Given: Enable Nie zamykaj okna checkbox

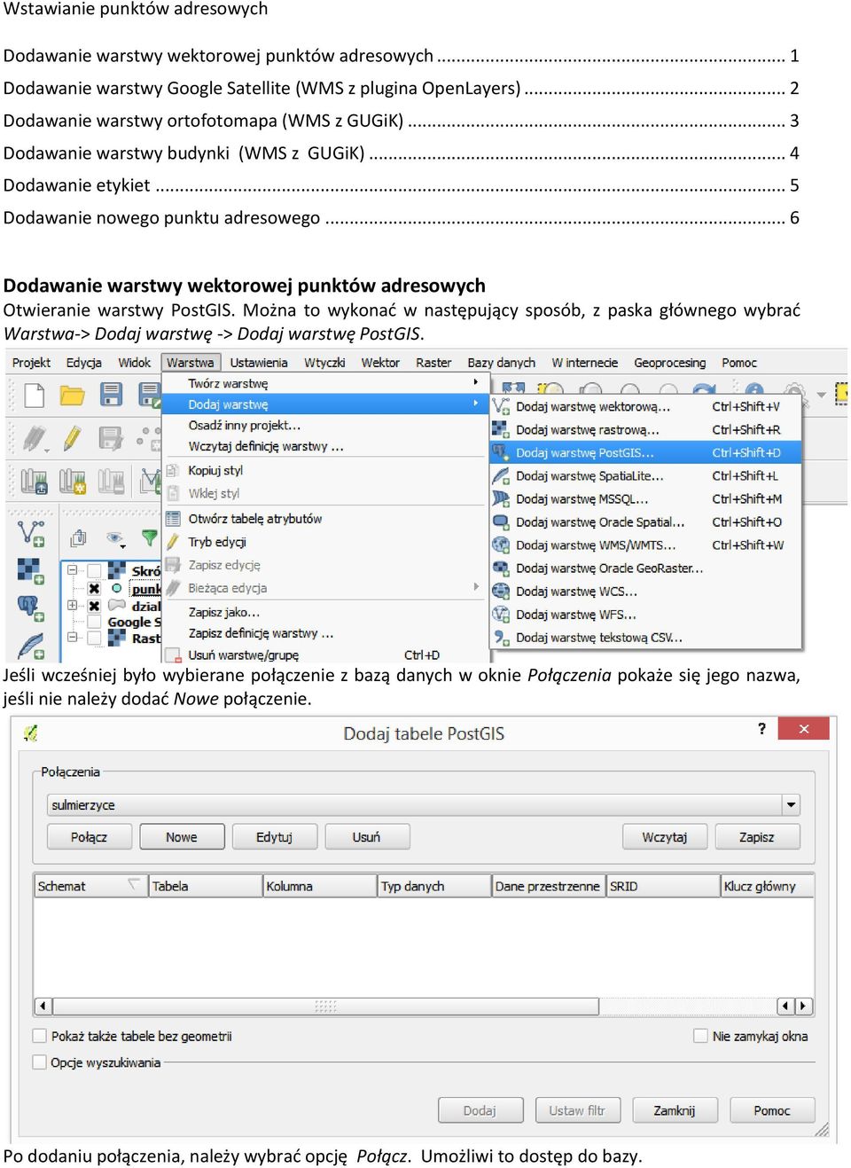Looking at the screenshot, I should [700, 1036].
